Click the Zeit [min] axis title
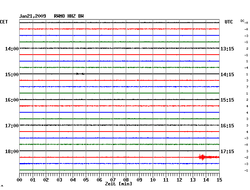 (118, 184)
